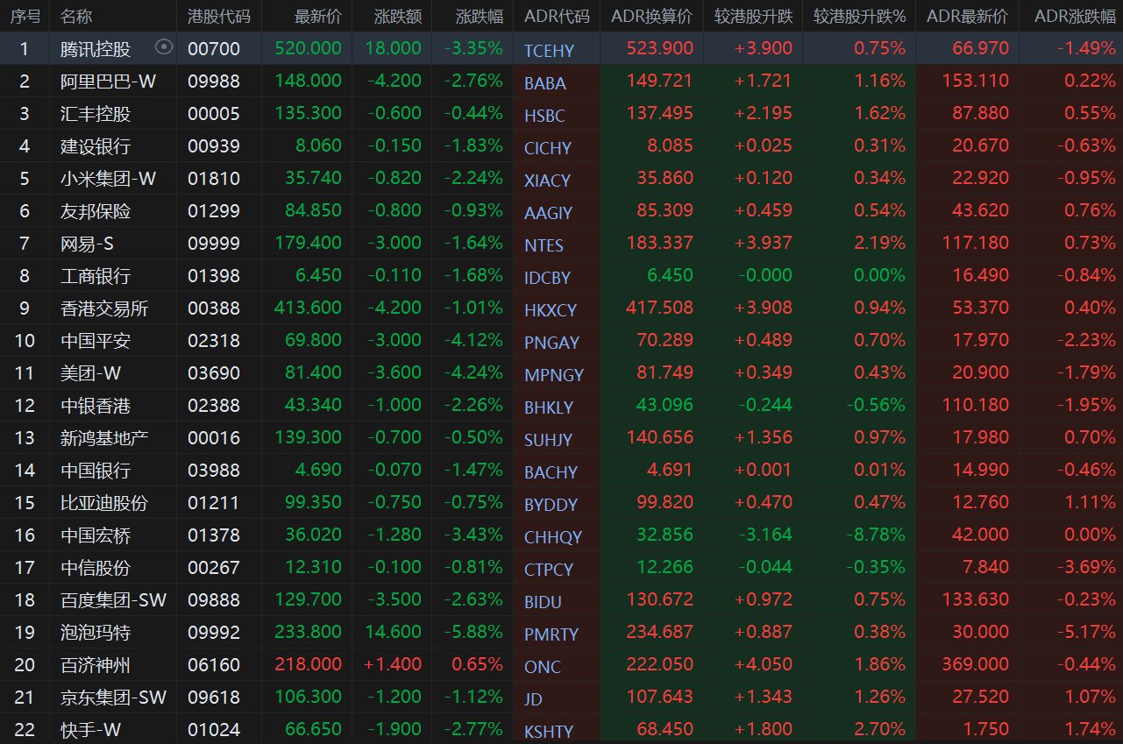Viewport: 1123px width, 744px height.
Task: Select the ONC ADR code
Action: 542,667
